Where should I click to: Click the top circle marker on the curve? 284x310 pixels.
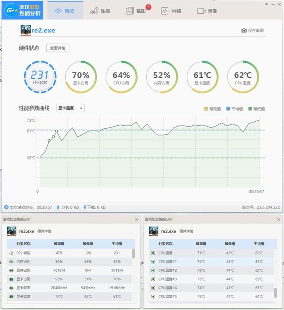56,131
